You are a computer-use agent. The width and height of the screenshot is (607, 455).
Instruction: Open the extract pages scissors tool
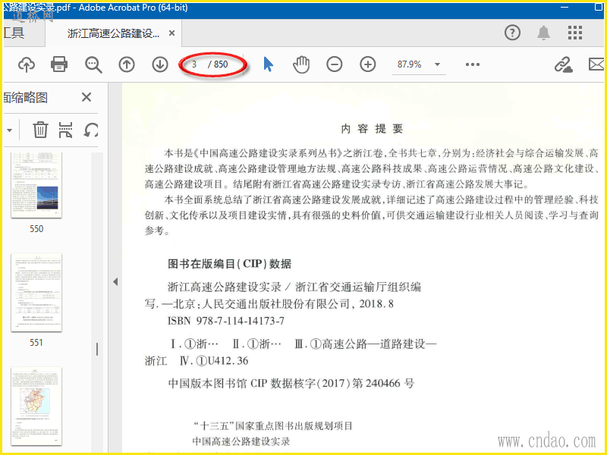point(66,130)
